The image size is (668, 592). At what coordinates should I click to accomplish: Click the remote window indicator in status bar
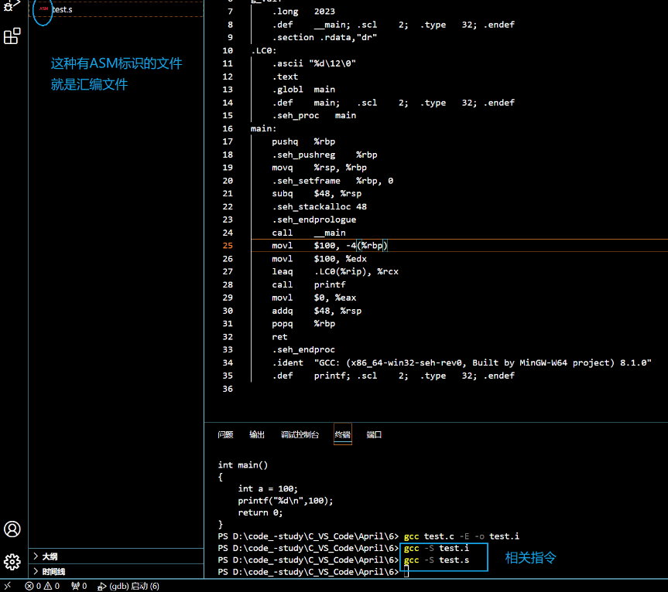click(8, 586)
